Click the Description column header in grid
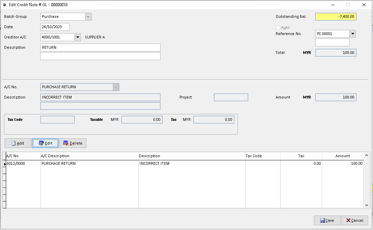The width and height of the screenshot is (373, 230). pos(192,156)
